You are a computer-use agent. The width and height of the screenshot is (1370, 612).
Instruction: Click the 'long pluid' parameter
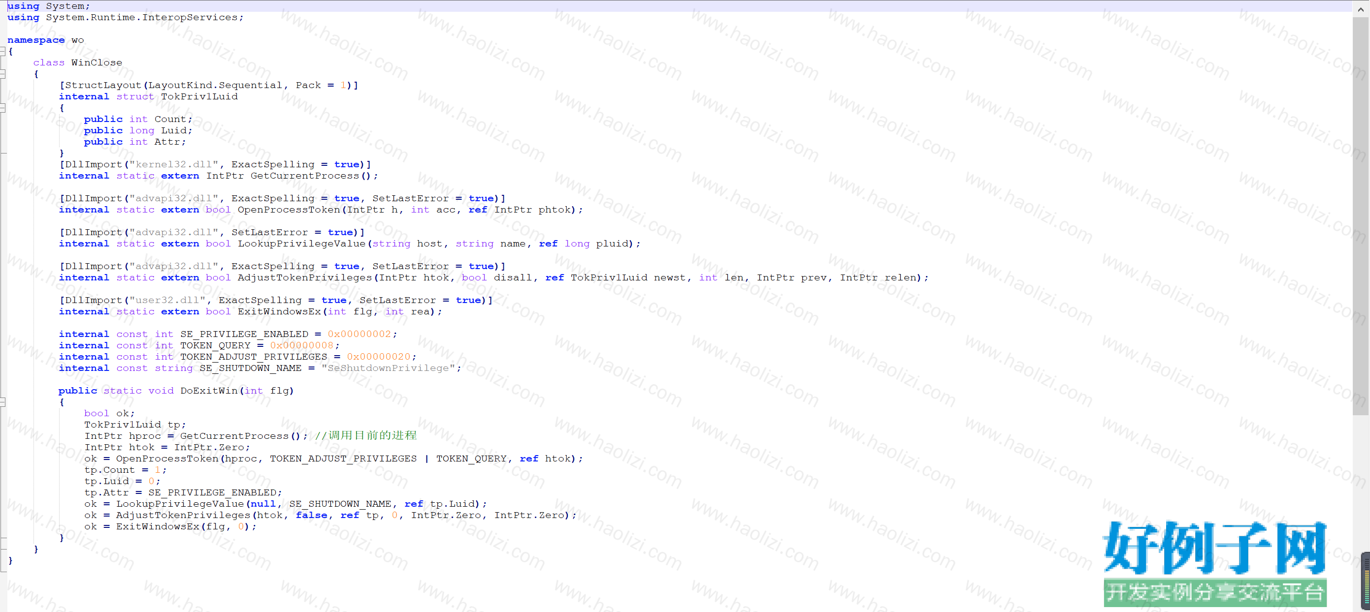(596, 244)
